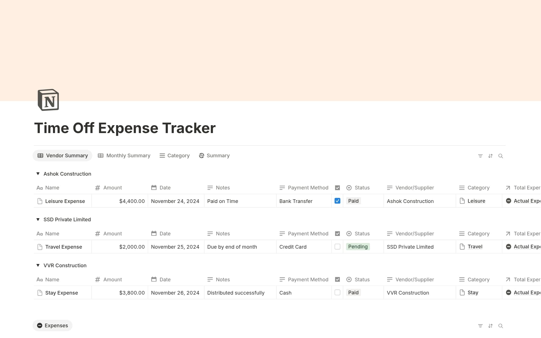Open the Travel category page link

coord(475,247)
